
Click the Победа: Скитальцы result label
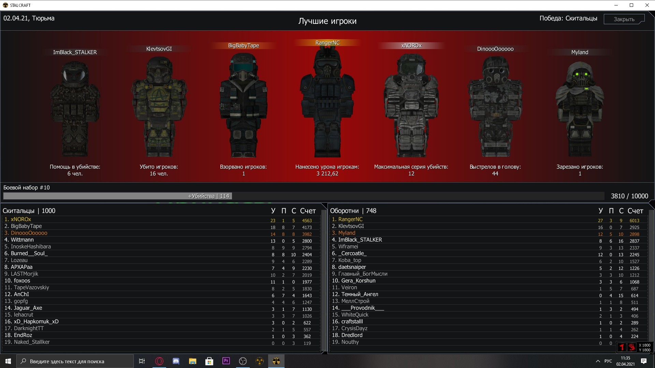point(568,18)
